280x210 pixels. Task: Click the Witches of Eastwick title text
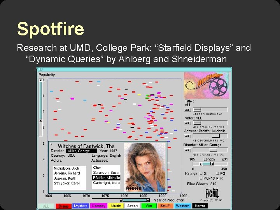(86, 146)
